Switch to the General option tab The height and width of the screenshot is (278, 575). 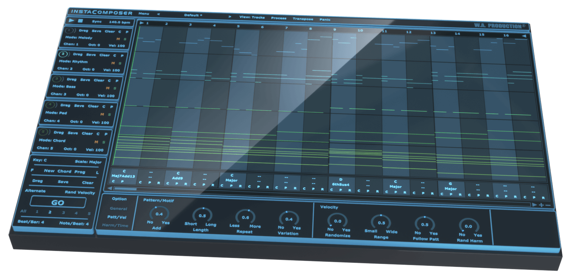[118, 209]
